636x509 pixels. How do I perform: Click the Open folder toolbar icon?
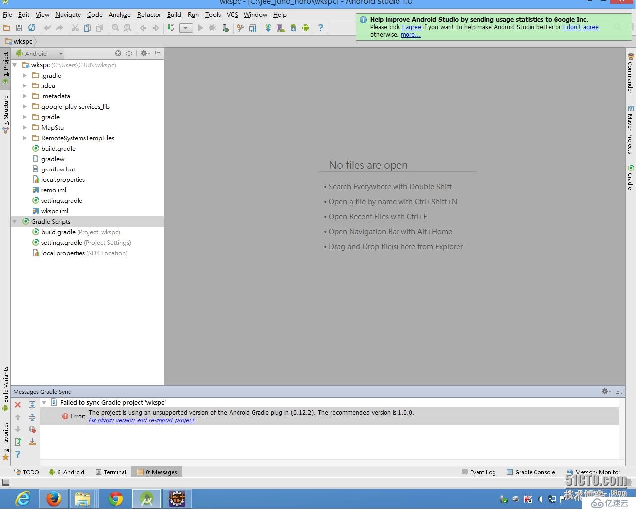click(x=7, y=28)
